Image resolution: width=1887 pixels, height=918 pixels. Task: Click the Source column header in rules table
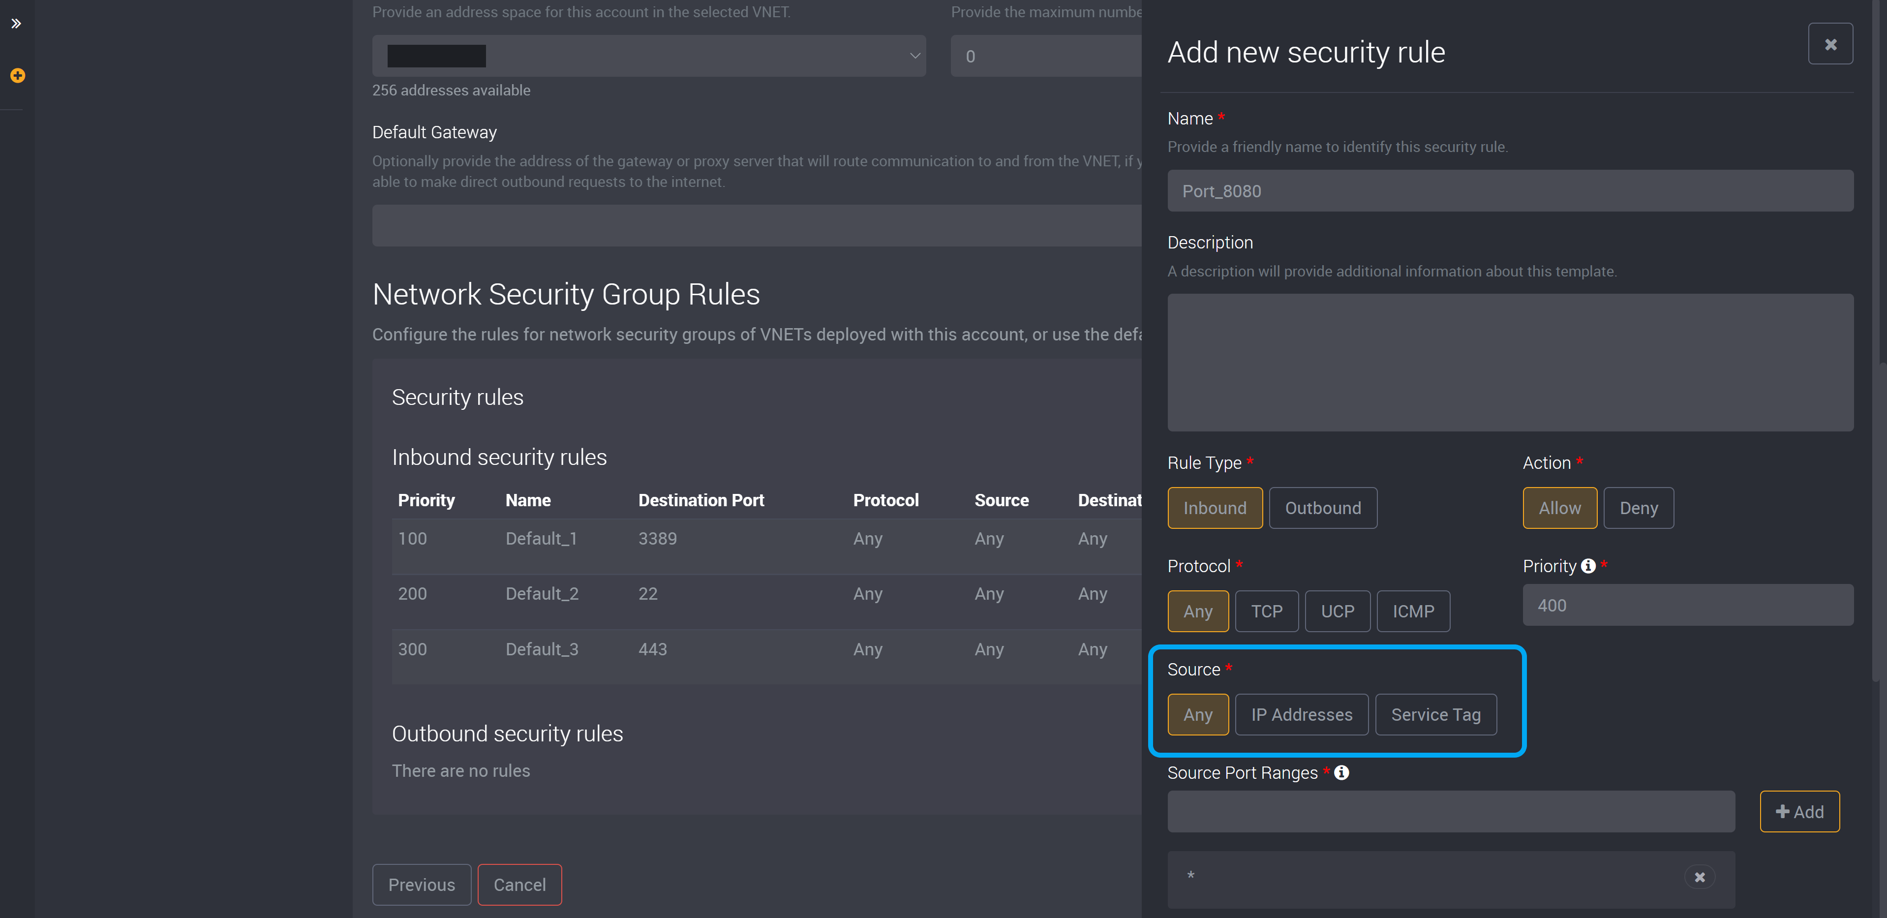pyautogui.click(x=1001, y=500)
